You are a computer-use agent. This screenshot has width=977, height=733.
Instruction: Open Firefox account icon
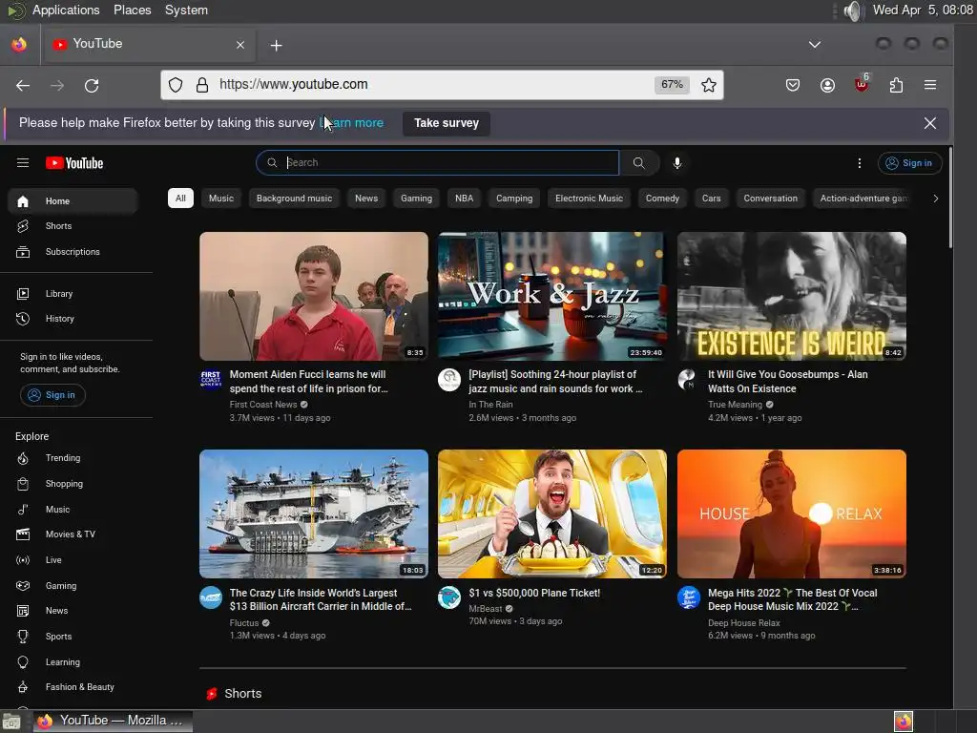click(827, 85)
